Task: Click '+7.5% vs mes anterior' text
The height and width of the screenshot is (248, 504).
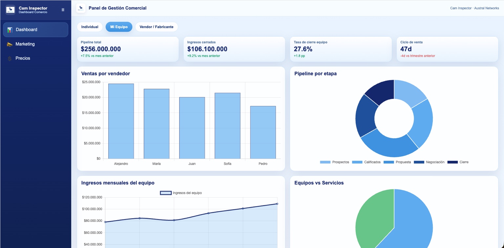Action: tap(97, 56)
